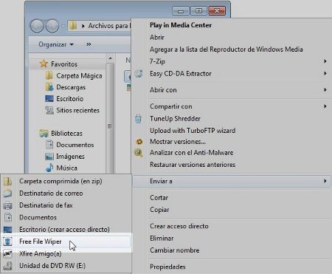Select Bibliotecas in the navigation pane
This screenshot has width=332, height=274.
(x=66, y=134)
